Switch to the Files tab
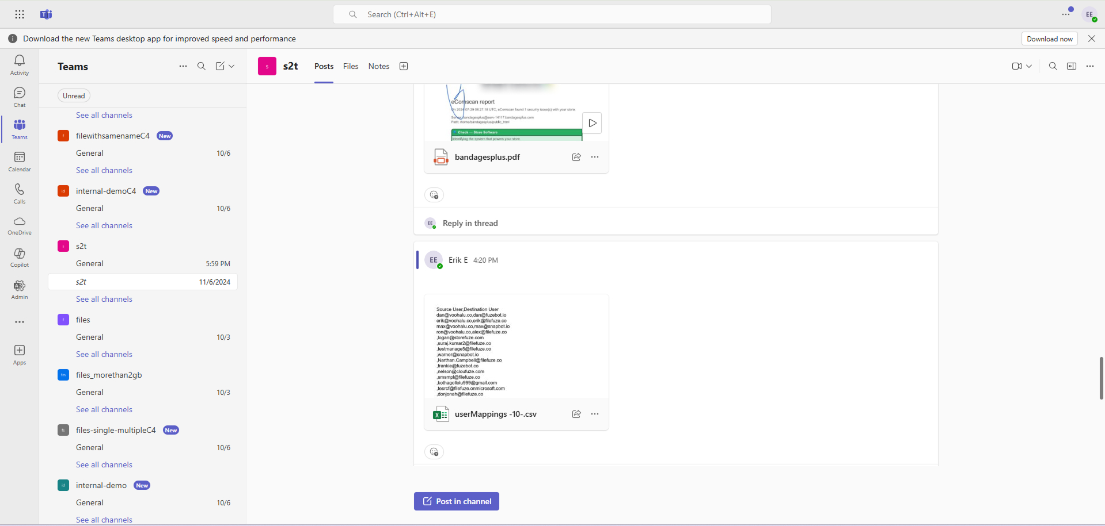Screen dimensions: 1105x526 (351, 66)
